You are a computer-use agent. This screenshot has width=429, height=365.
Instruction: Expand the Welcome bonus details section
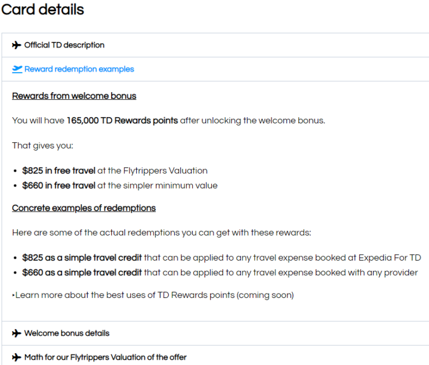pos(66,333)
